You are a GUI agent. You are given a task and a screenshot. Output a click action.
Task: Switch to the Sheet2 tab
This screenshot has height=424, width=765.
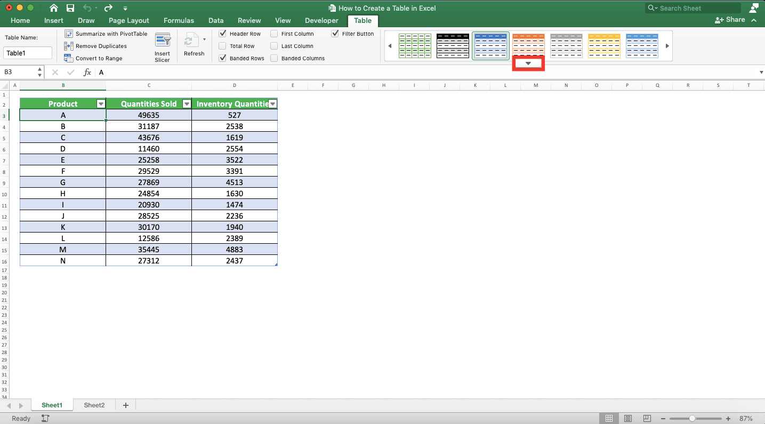[x=94, y=405]
